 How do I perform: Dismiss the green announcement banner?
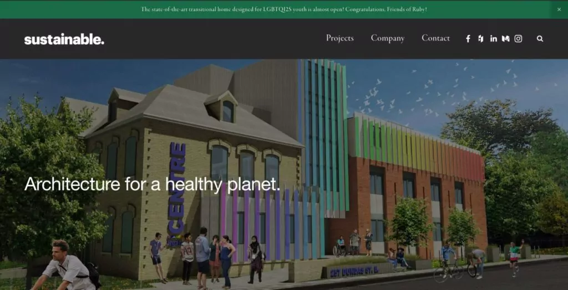coord(559,9)
